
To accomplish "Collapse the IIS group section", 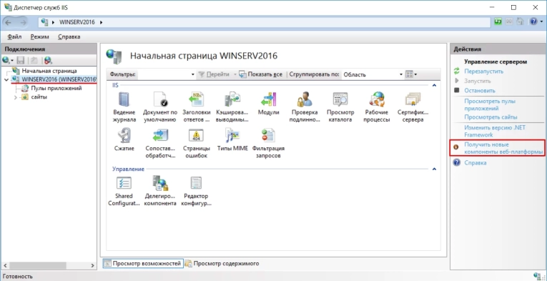I will [x=434, y=85].
